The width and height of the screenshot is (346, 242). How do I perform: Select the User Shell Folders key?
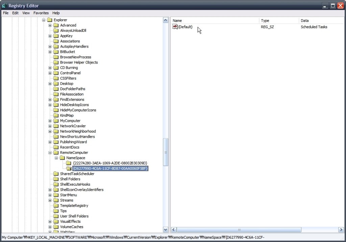(x=74, y=216)
